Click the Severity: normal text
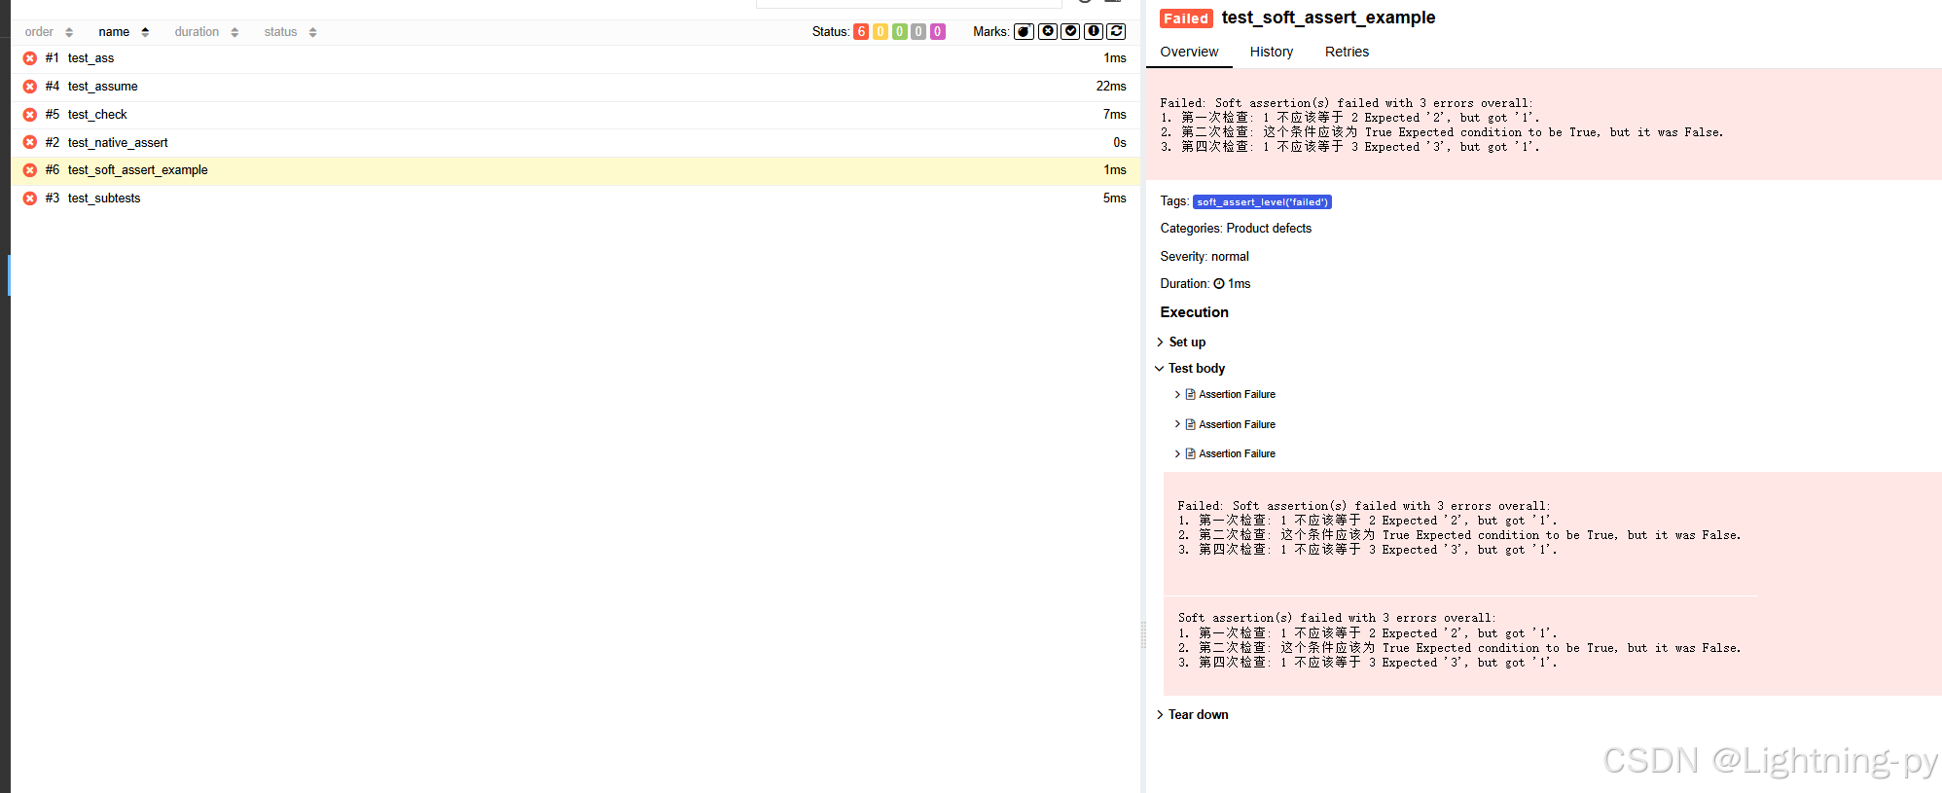The image size is (1942, 793). [x=1205, y=257]
